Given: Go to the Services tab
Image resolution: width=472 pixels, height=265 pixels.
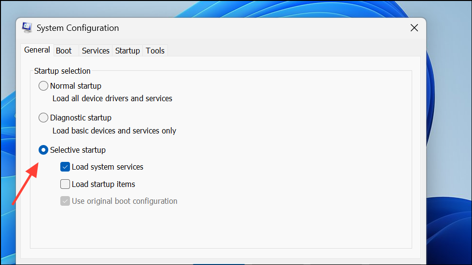Looking at the screenshot, I should [x=96, y=51].
